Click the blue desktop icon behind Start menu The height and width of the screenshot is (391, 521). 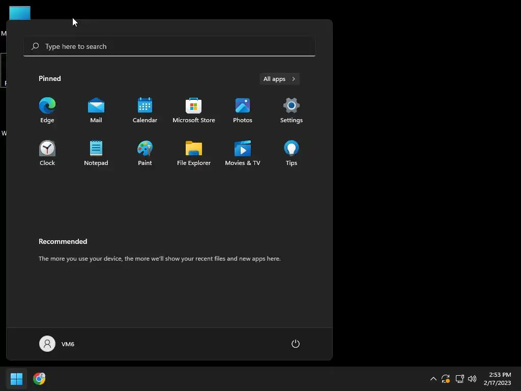tap(20, 13)
